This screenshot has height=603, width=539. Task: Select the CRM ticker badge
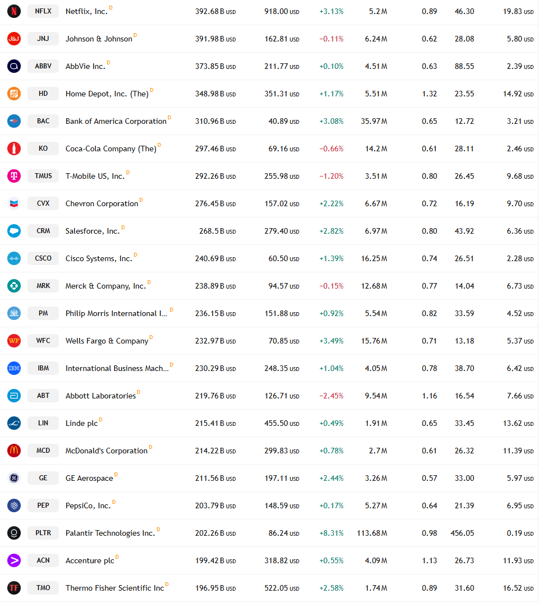[x=43, y=231]
